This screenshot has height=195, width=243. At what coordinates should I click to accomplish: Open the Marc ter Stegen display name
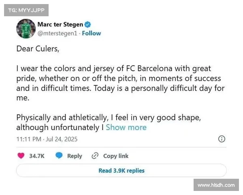coord(60,25)
